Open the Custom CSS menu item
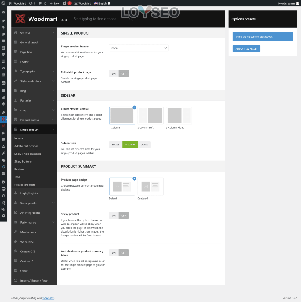Screen dimensions: 301x302 [x=34, y=252]
